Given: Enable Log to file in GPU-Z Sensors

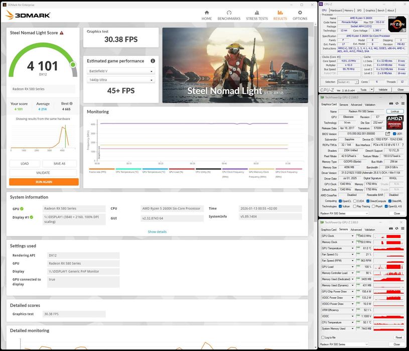Looking at the screenshot, I should click(323, 337).
